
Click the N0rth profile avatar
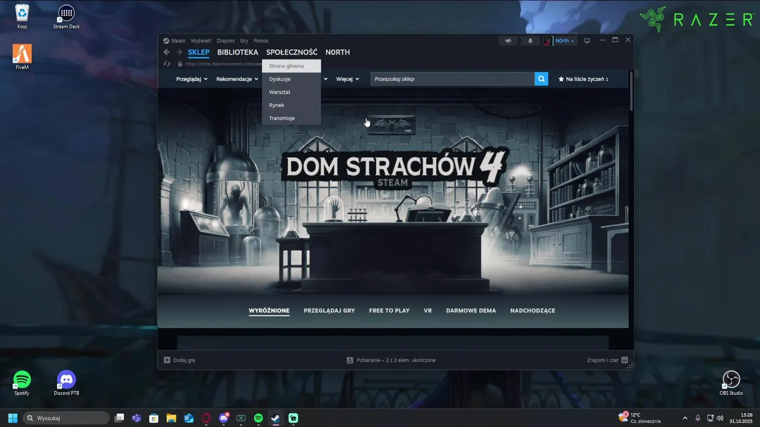548,41
